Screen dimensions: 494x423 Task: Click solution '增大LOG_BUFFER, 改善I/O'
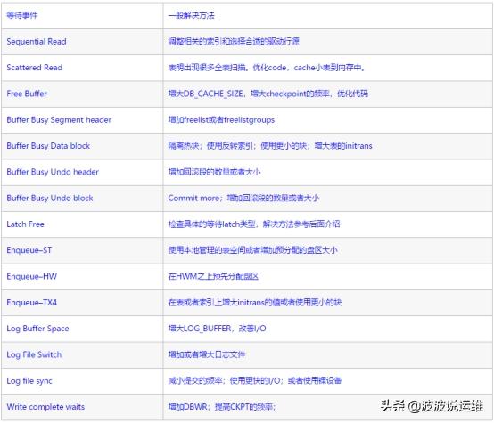click(x=217, y=329)
